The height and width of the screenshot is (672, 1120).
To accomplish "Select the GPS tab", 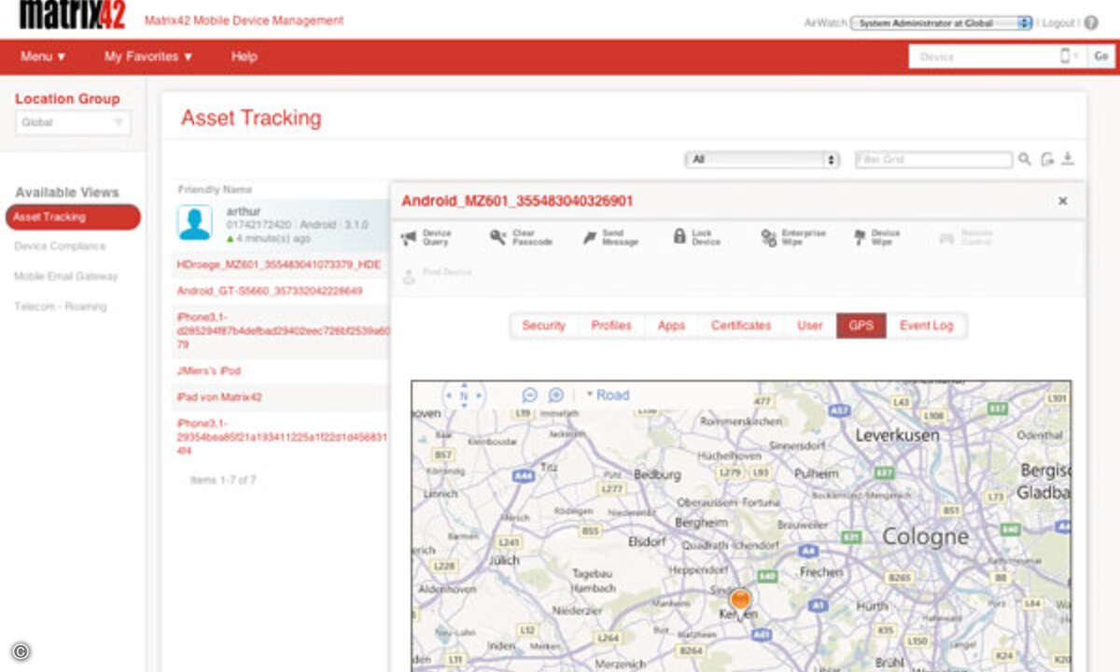I will coord(861,326).
